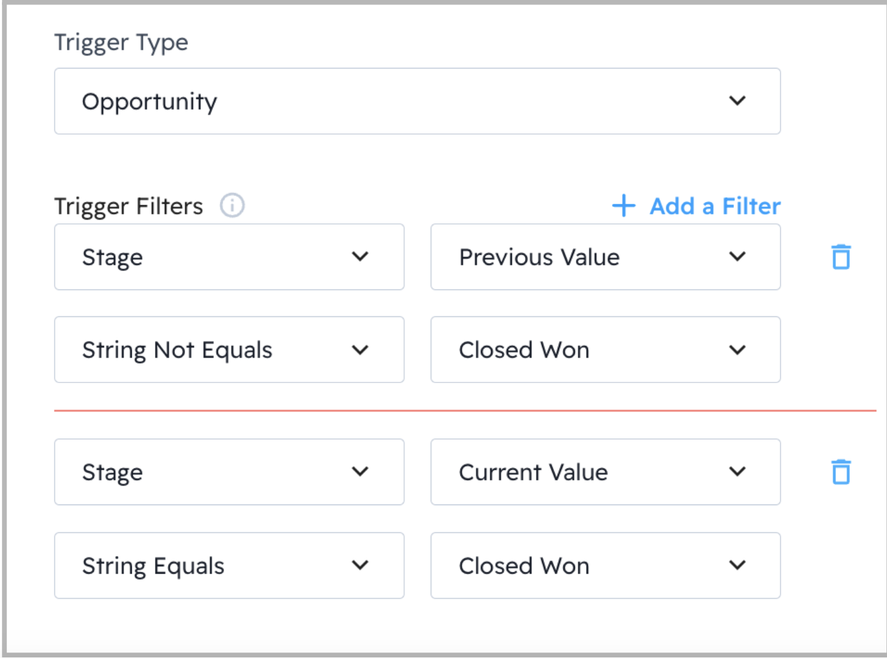887x658 pixels.
Task: Click the chevron arrow in Current Value box
Action: coord(737,472)
